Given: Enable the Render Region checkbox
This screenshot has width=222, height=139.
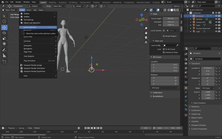Looking at the screenshot, I should click(164, 36).
